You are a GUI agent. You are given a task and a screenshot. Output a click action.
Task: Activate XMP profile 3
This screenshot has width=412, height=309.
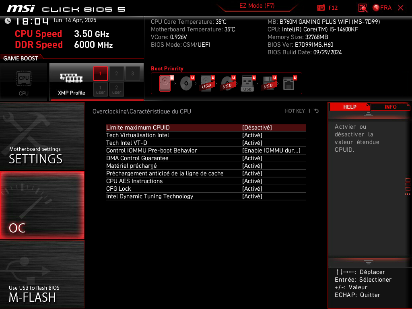pos(132,74)
